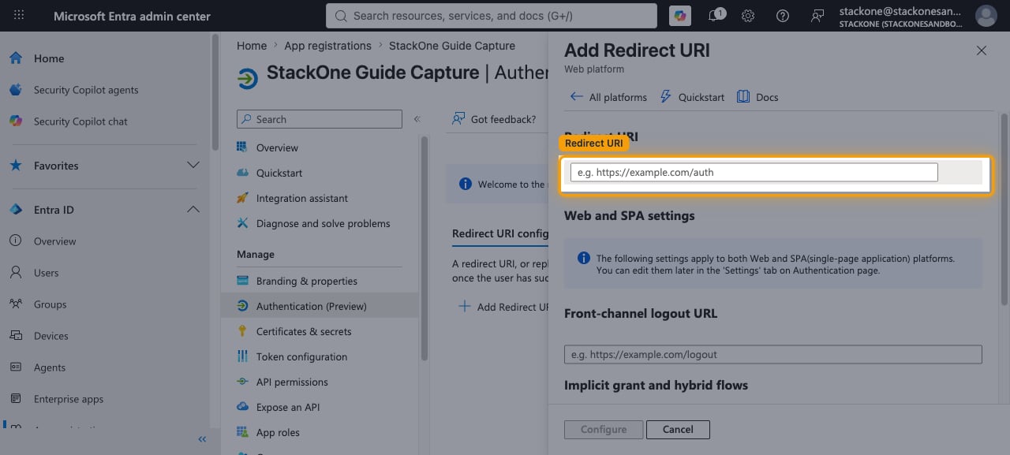1010x455 pixels.
Task: Open notifications bell
Action: (716, 16)
